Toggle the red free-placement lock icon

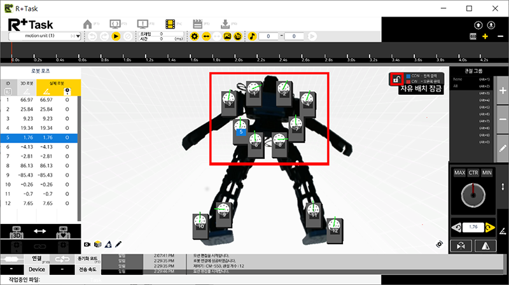[395, 80]
